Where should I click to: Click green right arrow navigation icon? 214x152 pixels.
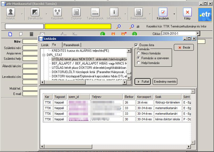click(x=135, y=34)
